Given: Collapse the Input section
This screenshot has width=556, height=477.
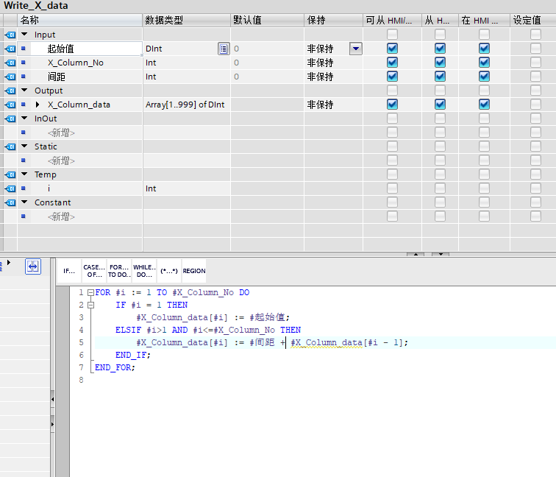Looking at the screenshot, I should click(x=24, y=35).
